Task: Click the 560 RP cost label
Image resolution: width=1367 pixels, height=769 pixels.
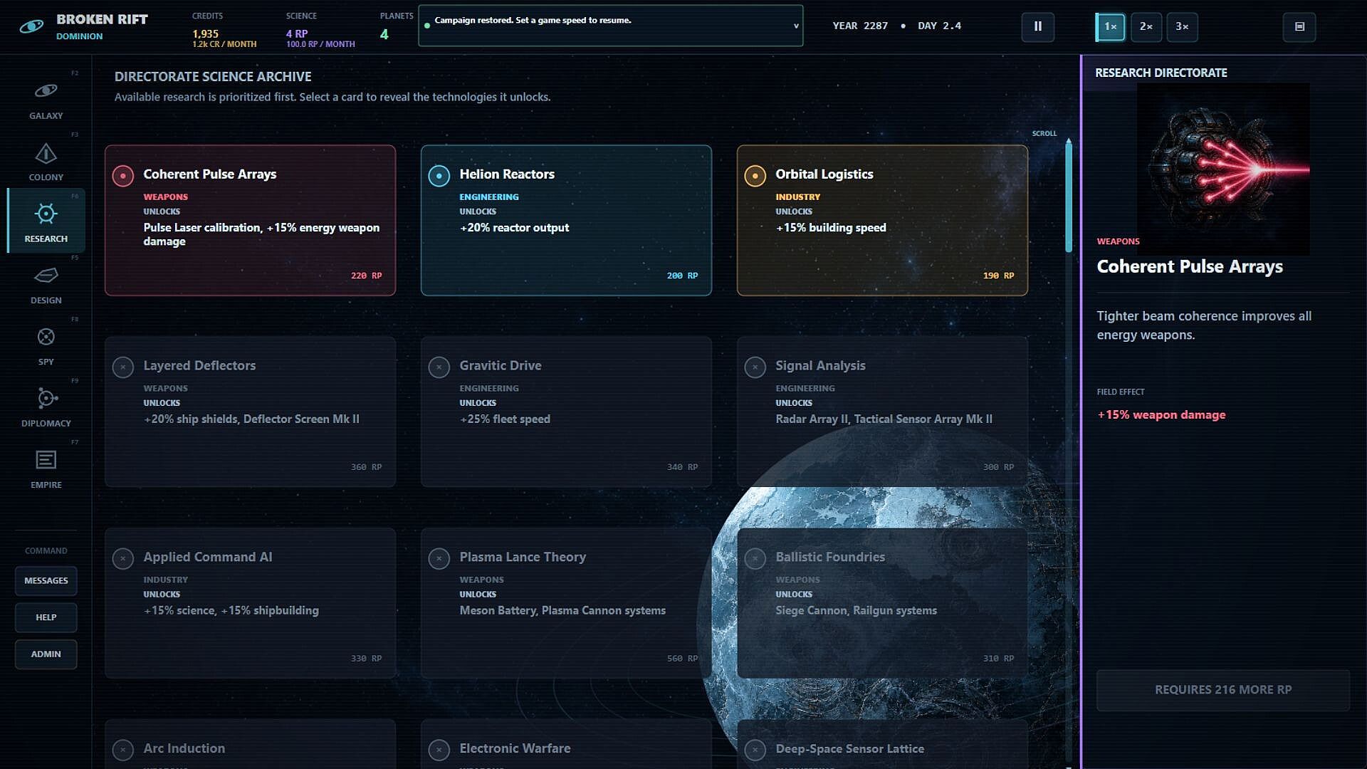Action: tap(682, 659)
